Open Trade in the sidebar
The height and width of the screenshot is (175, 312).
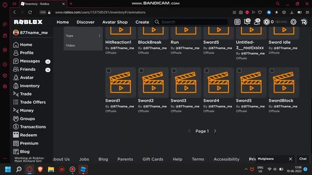(x=22, y=94)
